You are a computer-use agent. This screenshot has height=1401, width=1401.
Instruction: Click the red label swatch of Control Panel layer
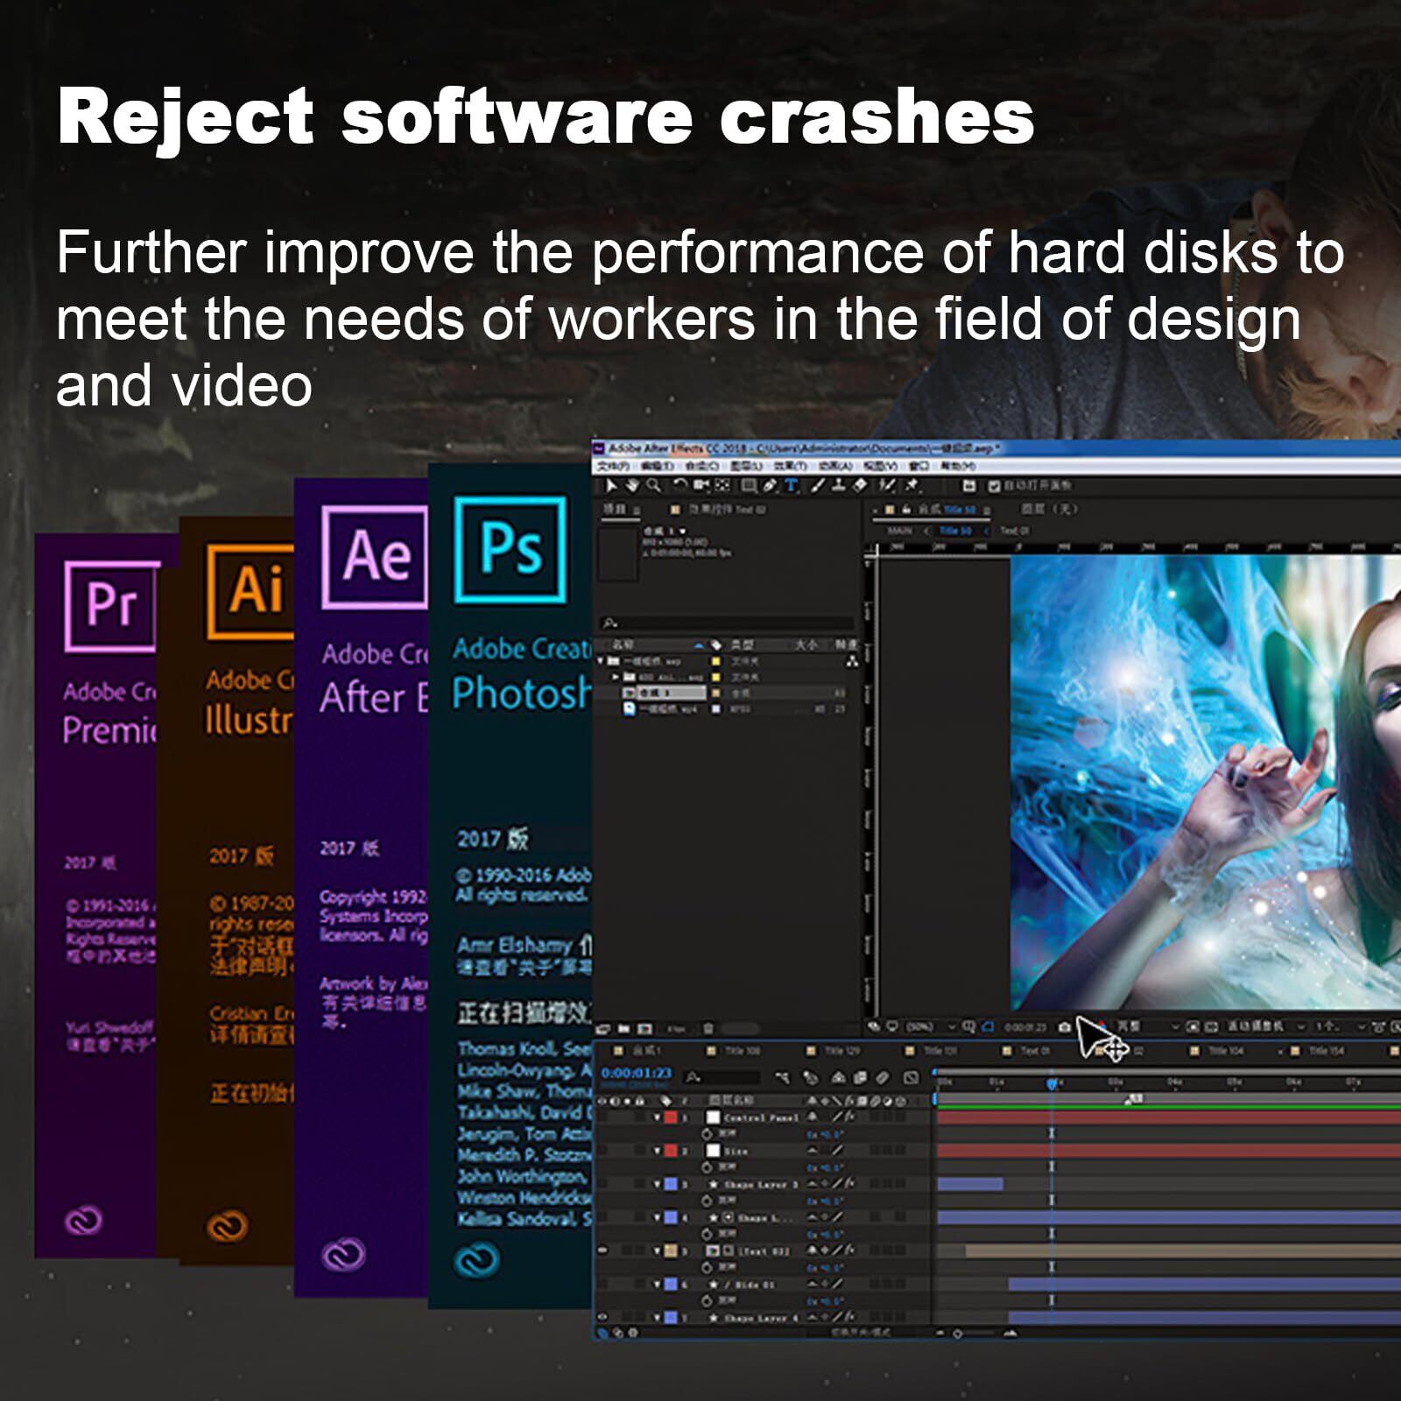(670, 1118)
